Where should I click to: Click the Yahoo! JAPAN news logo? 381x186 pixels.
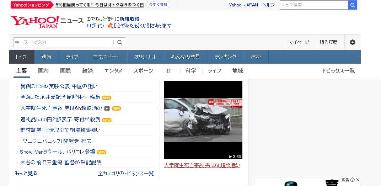[35, 22]
